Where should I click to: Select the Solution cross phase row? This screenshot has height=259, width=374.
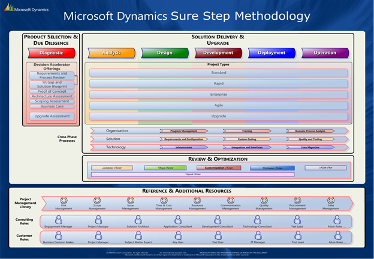[x=219, y=139]
